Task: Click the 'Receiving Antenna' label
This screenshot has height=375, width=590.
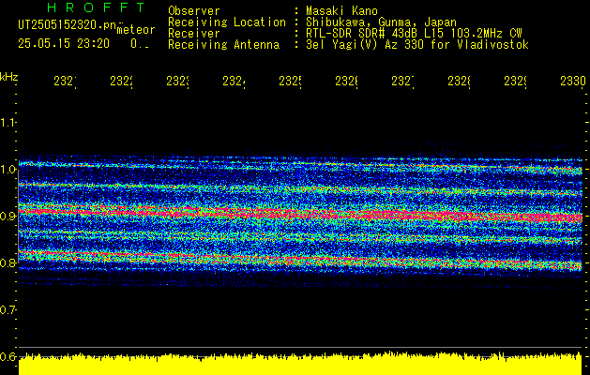Action: coord(223,45)
